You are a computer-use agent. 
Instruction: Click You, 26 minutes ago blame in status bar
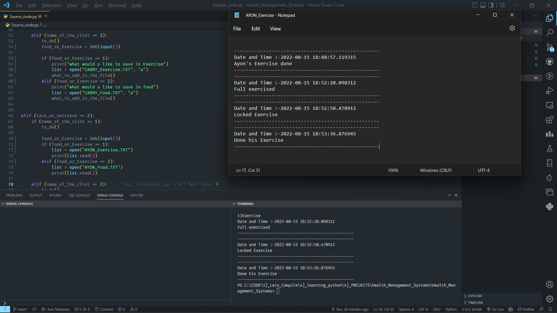(x=350, y=309)
